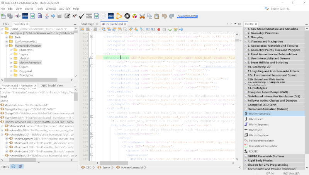The width and height of the screenshot is (309, 175).
Task: Toggle the first filter button in Navigator
Action: (13, 167)
